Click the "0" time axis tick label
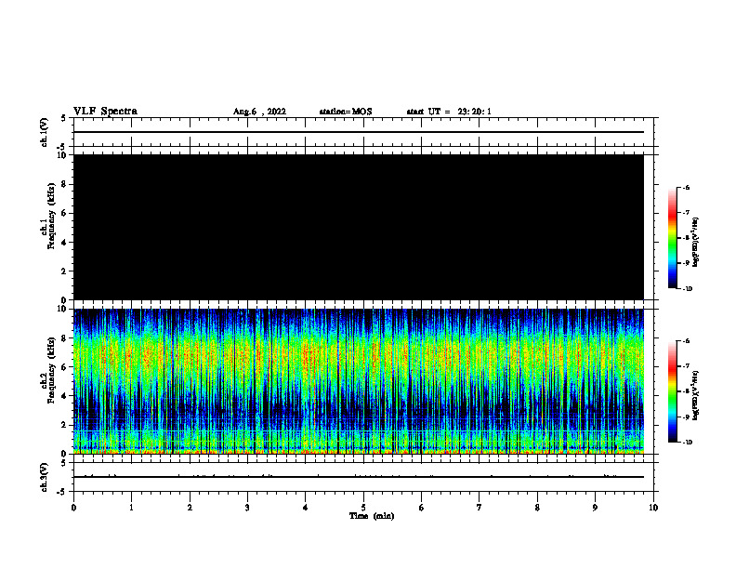This screenshot has width=736, height=569. click(73, 508)
